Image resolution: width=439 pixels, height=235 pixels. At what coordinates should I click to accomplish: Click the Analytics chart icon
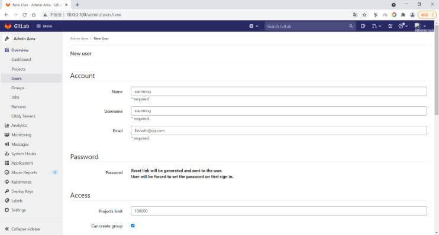[7, 125]
